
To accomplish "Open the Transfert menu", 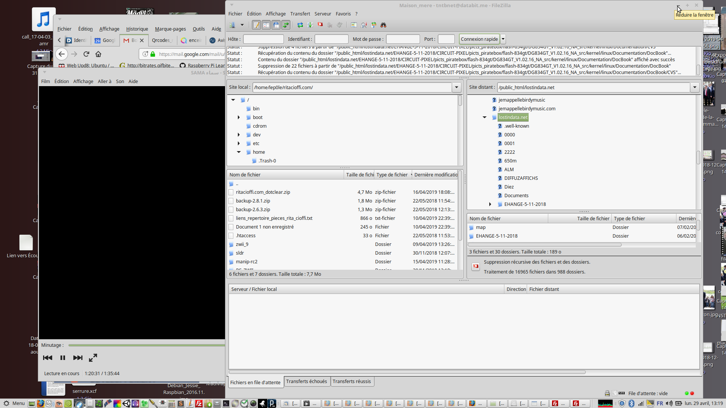I will point(300,14).
